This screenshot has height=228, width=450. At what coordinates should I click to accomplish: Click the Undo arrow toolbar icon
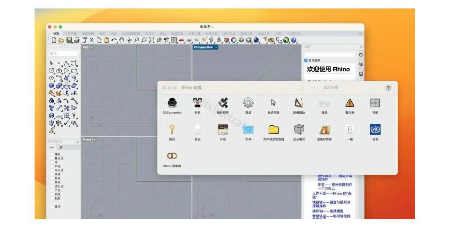[x=114, y=40]
